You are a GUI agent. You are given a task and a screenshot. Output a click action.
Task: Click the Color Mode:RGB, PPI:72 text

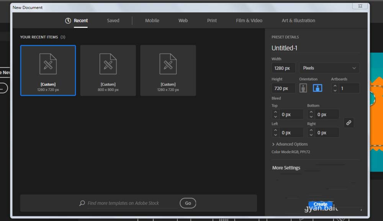click(x=291, y=152)
